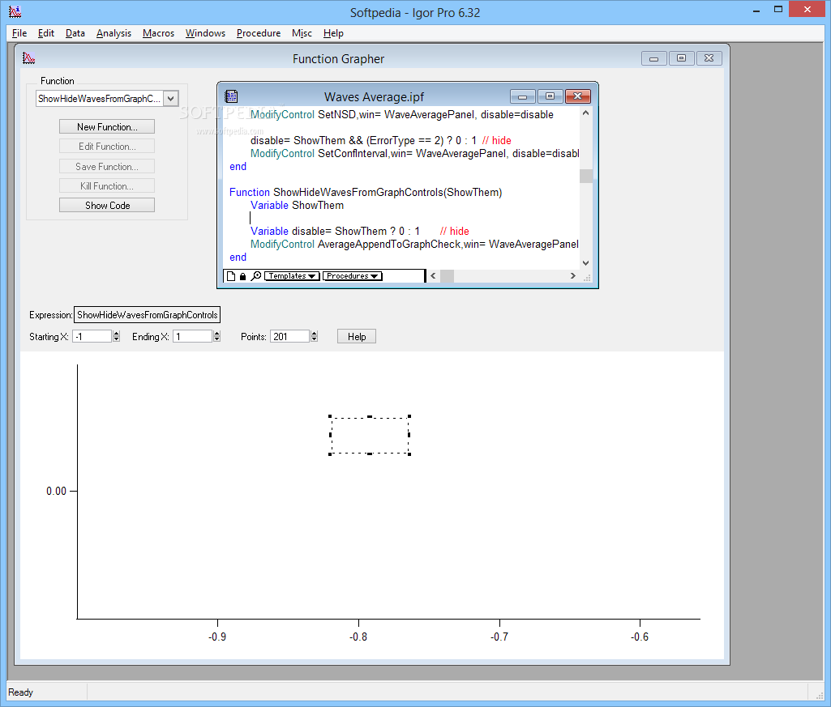Click the Starting X value field
This screenshot has height=707, width=831.
(x=92, y=336)
